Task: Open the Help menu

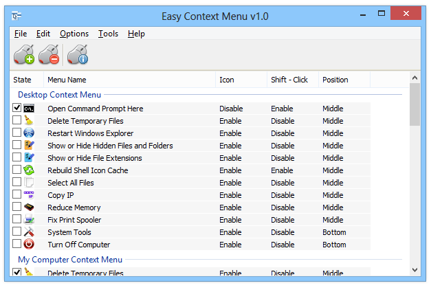Action: point(136,34)
